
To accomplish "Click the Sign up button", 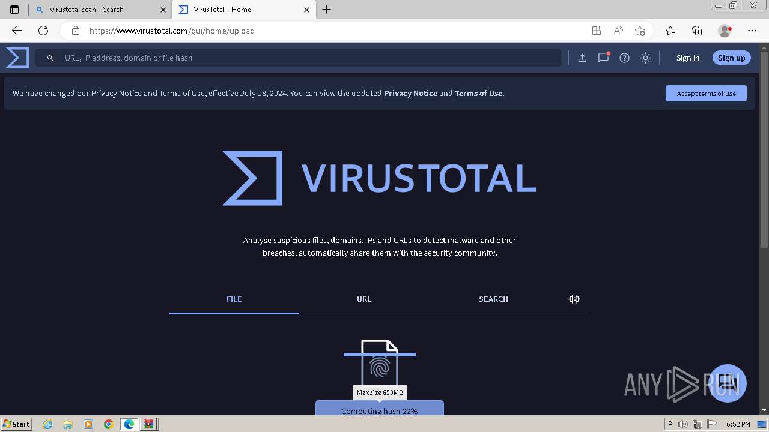I will point(731,58).
